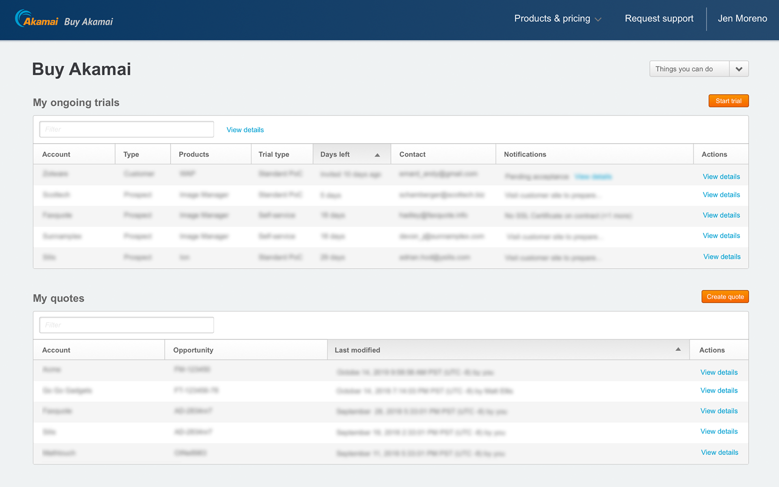The height and width of the screenshot is (487, 779).
Task: Sort trials by Account column header
Action: coord(74,154)
